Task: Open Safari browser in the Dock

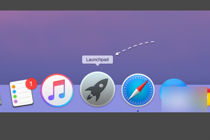Action: pyautogui.click(x=138, y=90)
